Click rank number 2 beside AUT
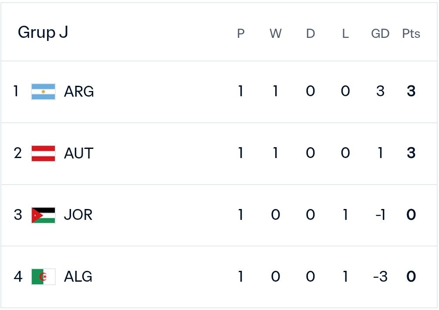 point(17,153)
